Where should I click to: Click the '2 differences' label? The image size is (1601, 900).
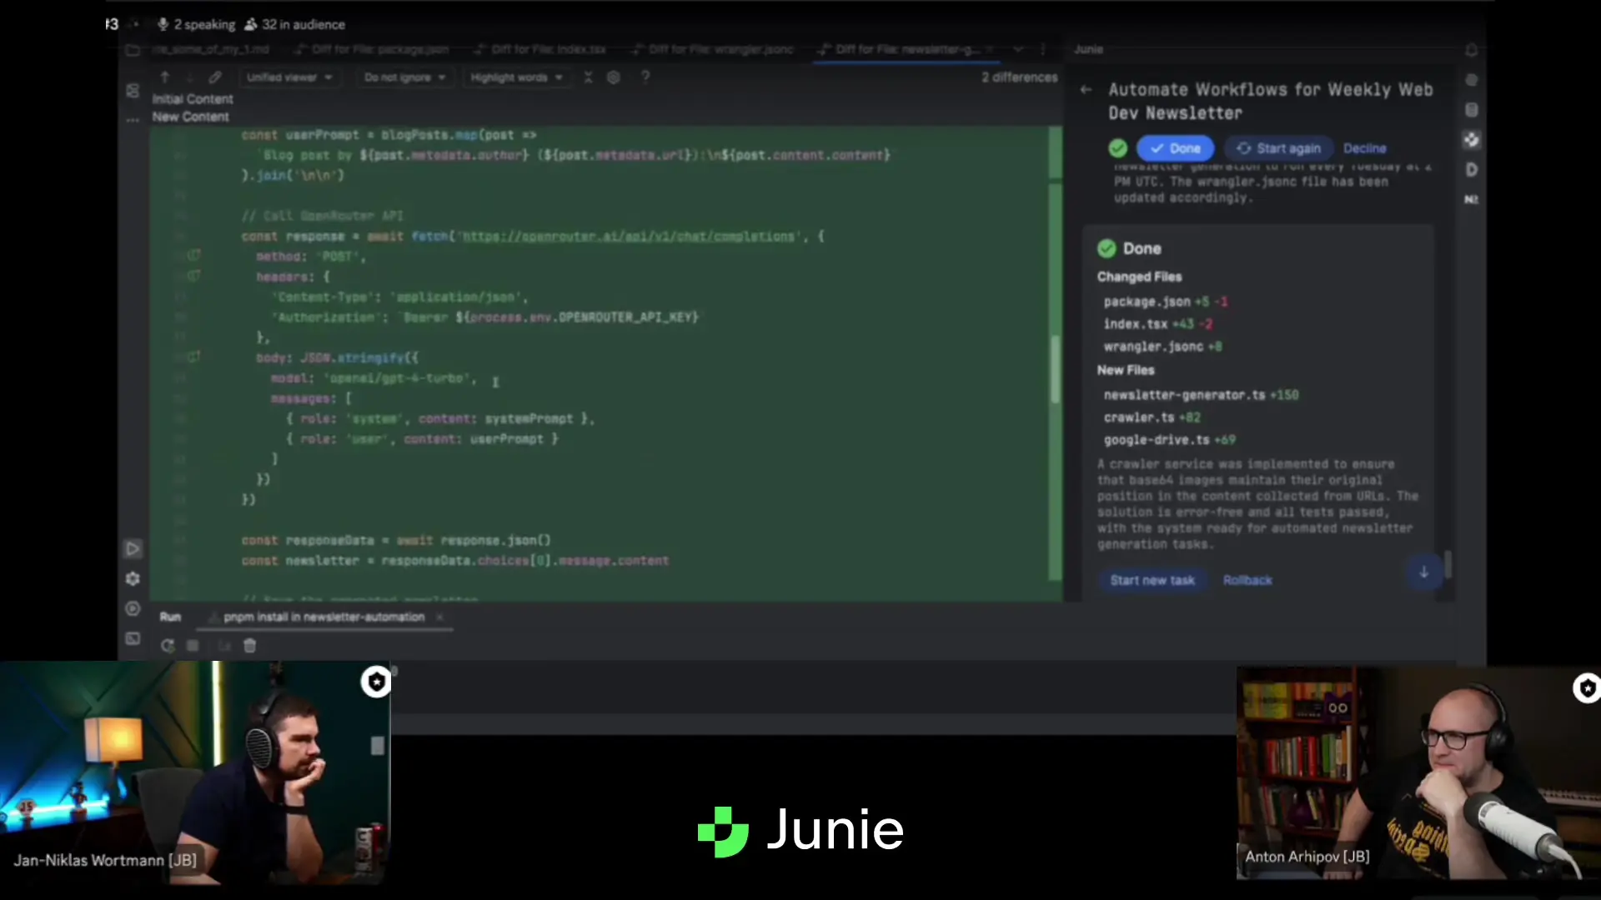1019,77
